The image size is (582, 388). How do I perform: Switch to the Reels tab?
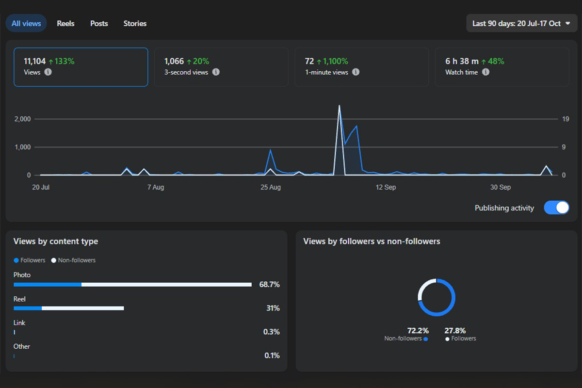[x=65, y=23]
